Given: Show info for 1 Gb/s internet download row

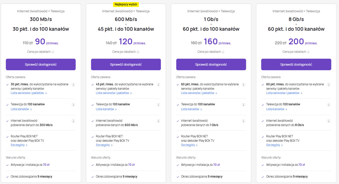Looking at the screenshot, I should [243, 121].
